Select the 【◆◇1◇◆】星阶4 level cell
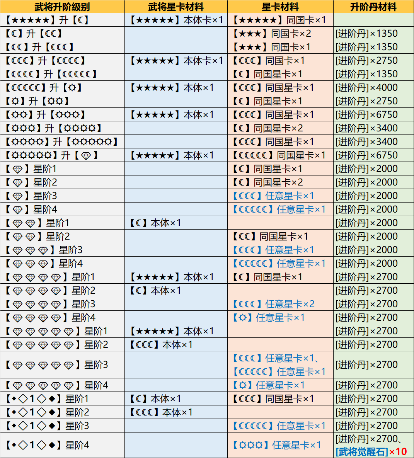 (62, 445)
